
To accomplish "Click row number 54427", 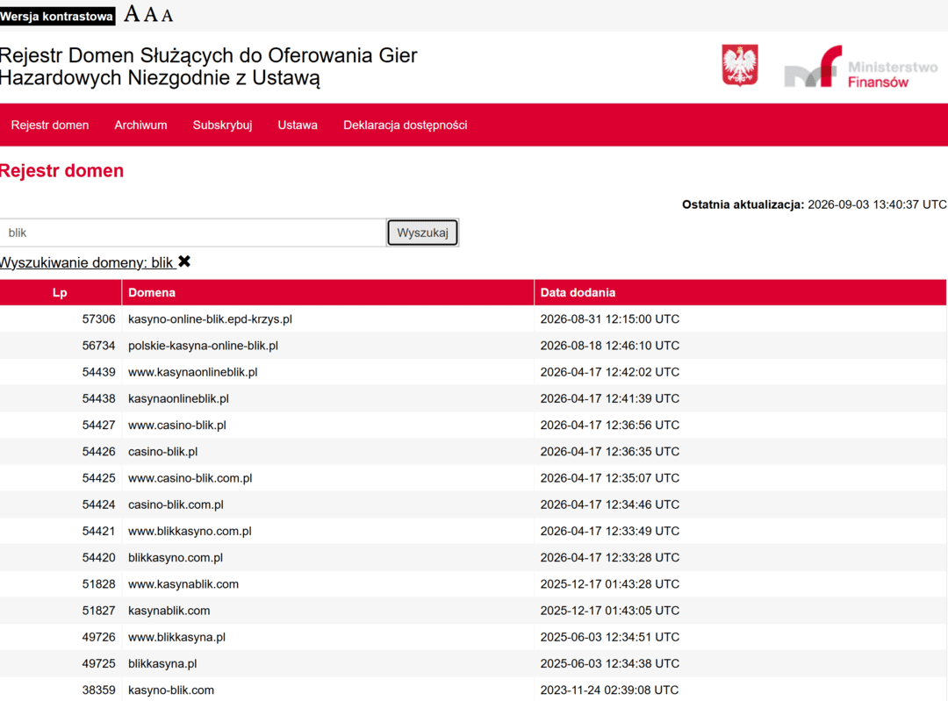I will point(98,426).
